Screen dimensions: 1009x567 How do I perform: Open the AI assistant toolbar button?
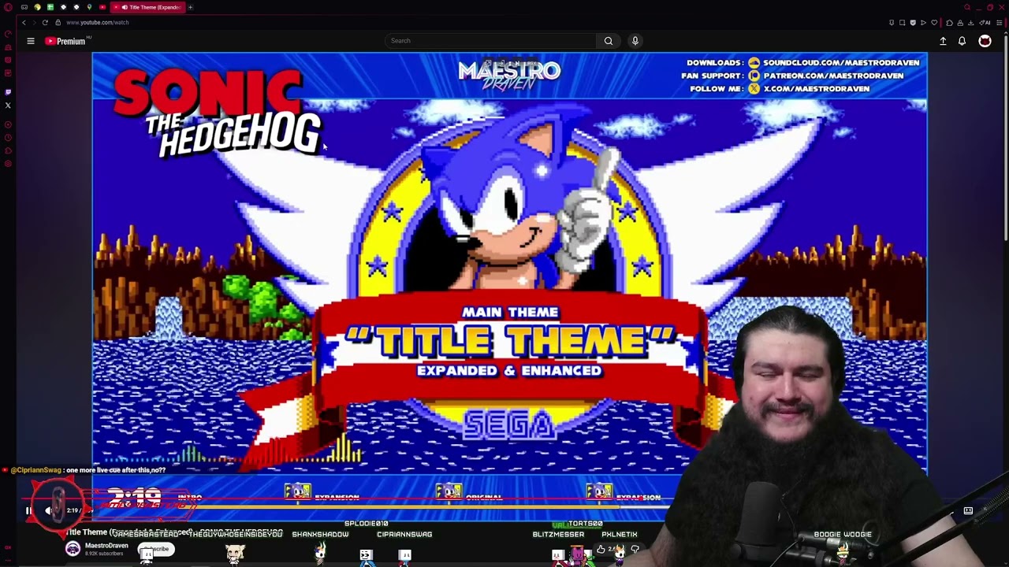tap(985, 22)
